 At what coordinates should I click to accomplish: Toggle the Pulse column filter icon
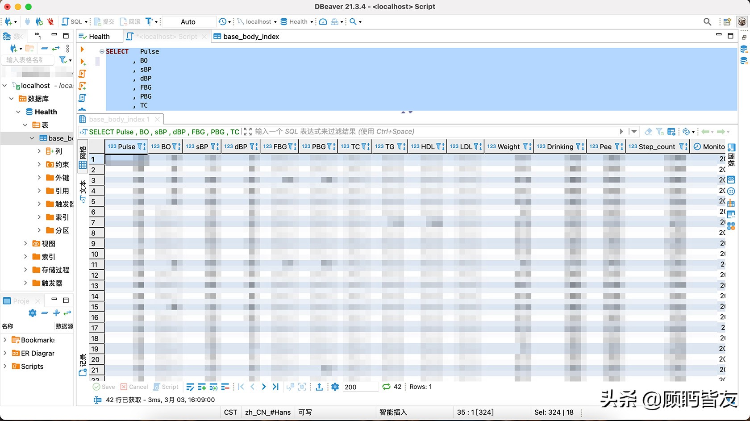coord(140,146)
